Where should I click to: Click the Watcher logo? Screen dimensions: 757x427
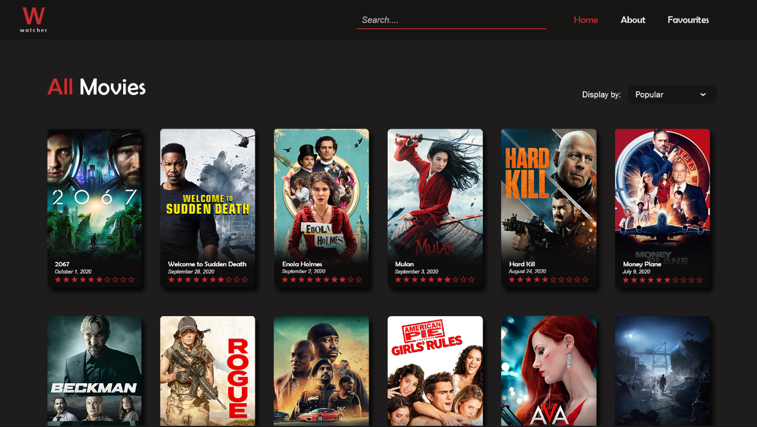[34, 19]
